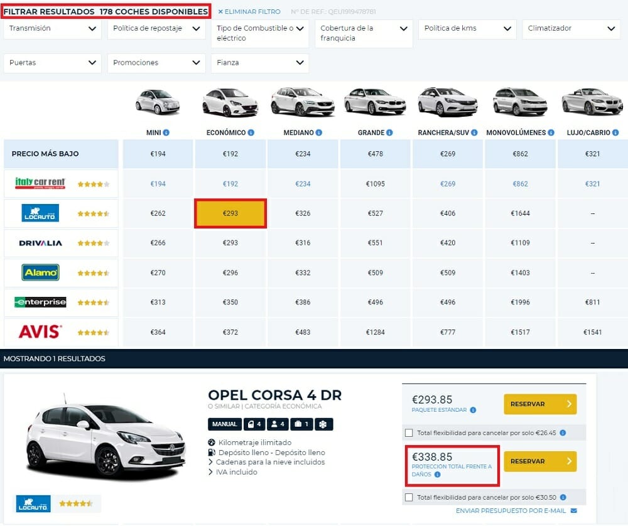Image resolution: width=628 pixels, height=526 pixels.
Task: Select the MINI category column header
Action: click(153, 132)
